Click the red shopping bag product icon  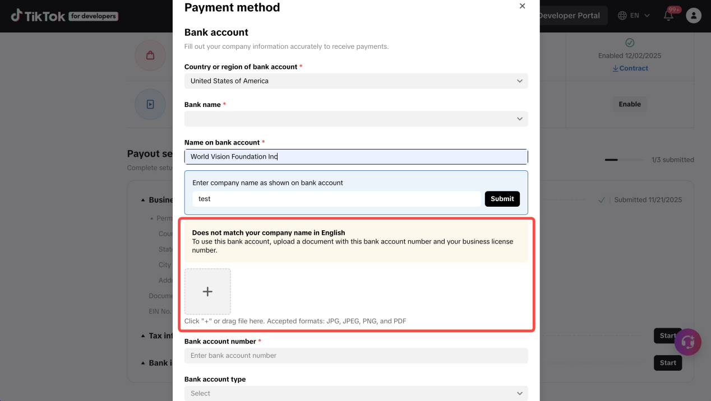[150, 55]
